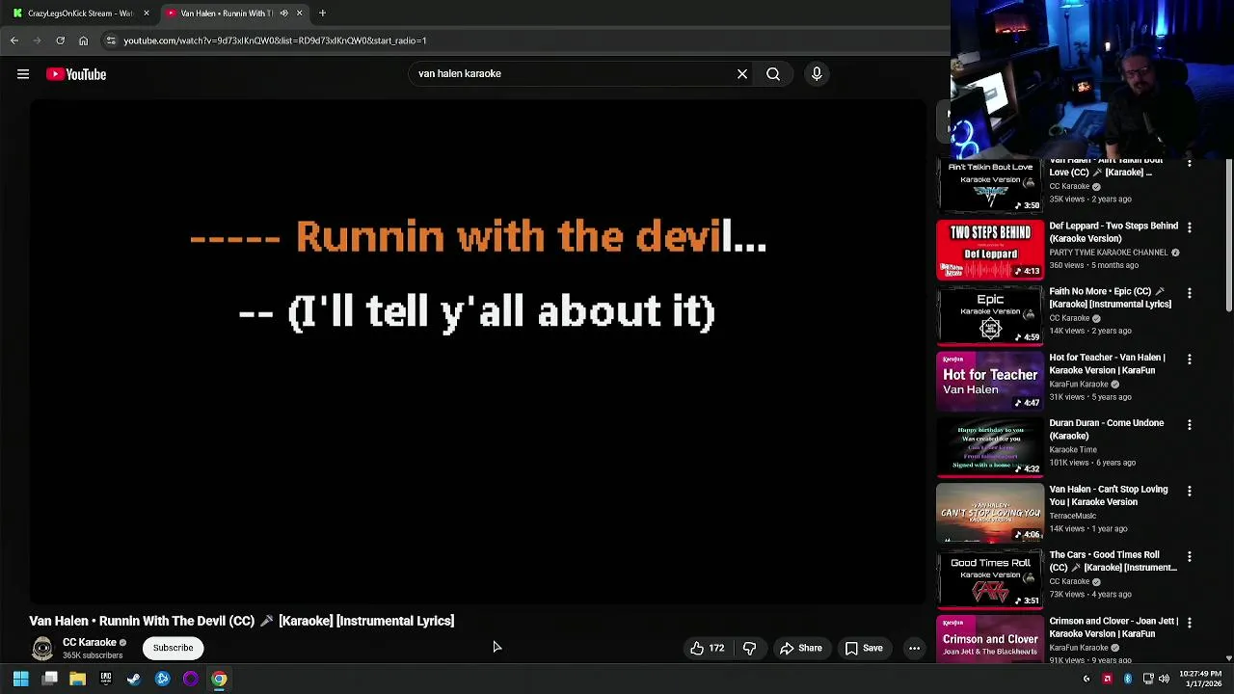This screenshot has width=1234, height=694.
Task: Open options for The Cars Good Times Roll
Action: point(1189,557)
